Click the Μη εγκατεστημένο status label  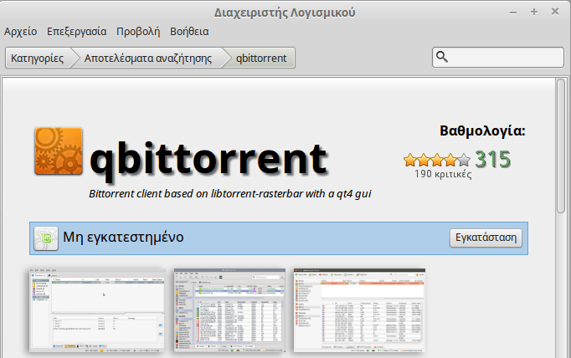(123, 238)
